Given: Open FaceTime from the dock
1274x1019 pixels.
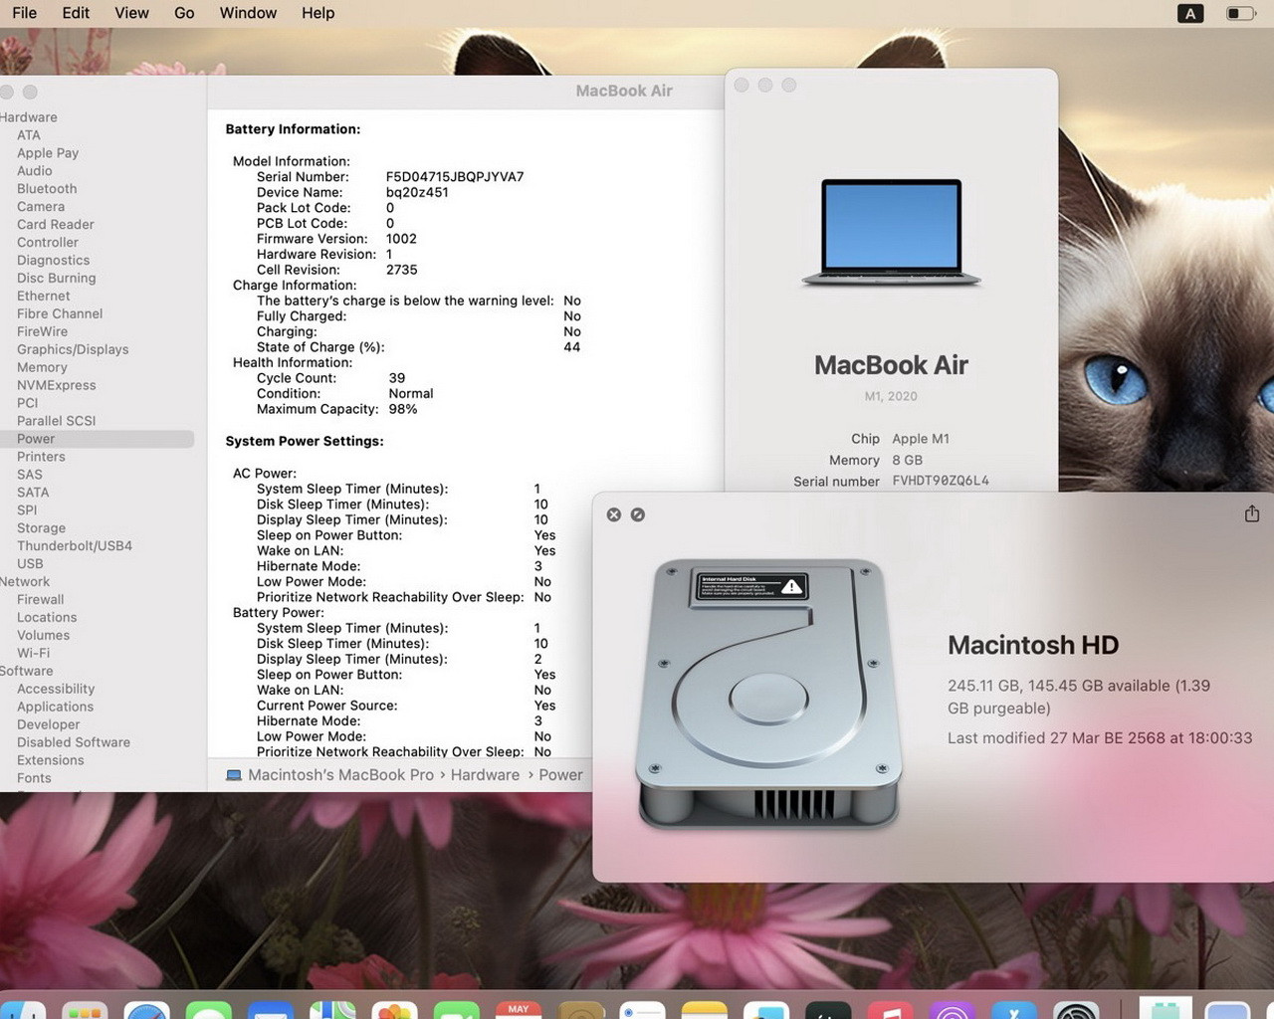Looking at the screenshot, I should 456,1009.
